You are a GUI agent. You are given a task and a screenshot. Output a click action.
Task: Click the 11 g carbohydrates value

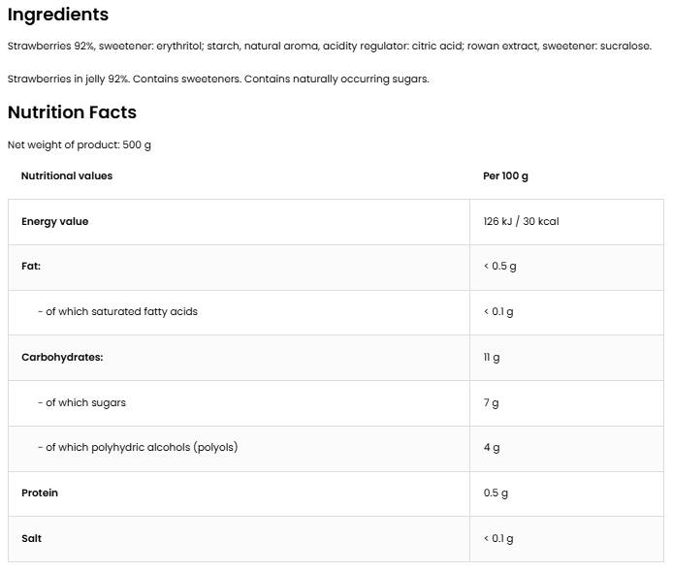click(492, 357)
